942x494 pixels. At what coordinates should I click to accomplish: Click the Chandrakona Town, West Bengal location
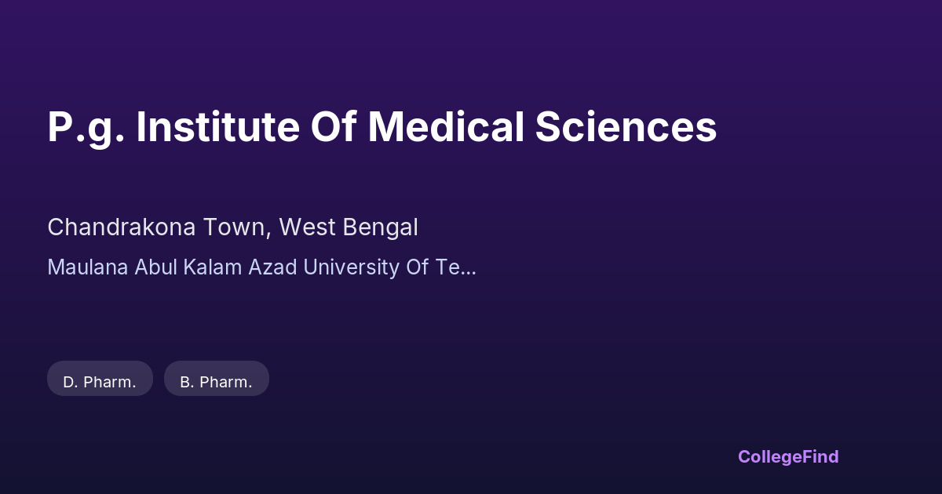[x=232, y=227]
